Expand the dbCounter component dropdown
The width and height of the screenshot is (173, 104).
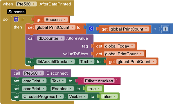pyautogui.click(x=51, y=38)
